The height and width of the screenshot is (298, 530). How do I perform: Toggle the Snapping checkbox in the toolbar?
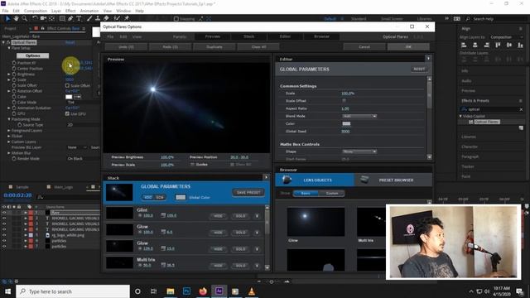tap(176, 18)
